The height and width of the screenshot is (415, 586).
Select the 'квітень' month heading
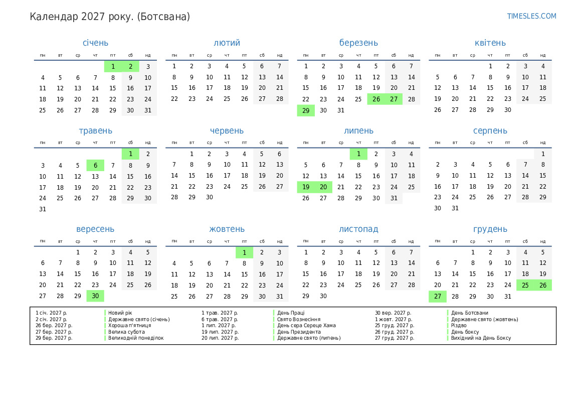pos(490,43)
